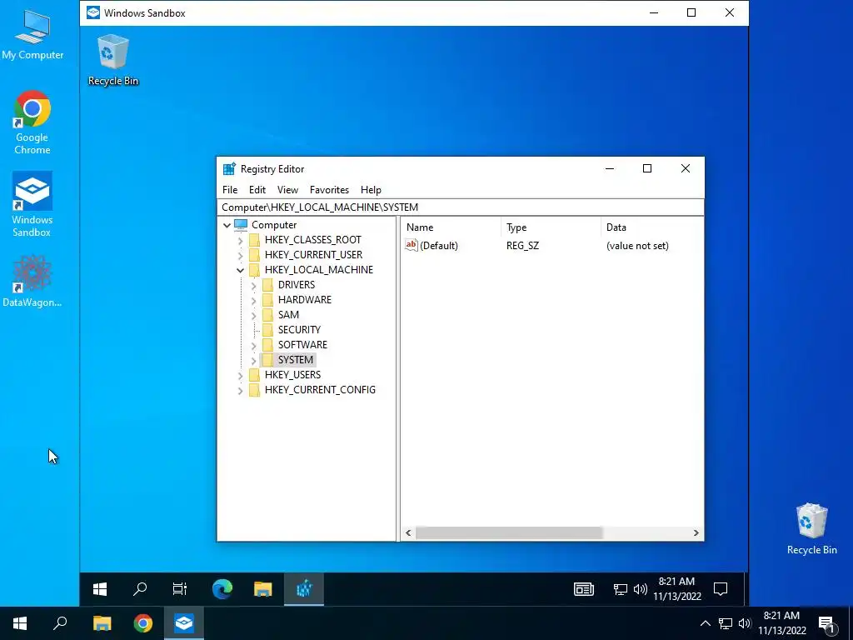This screenshot has height=640, width=853.
Task: Select Recycle Bin inside the Sandbox desktop
Action: click(113, 60)
